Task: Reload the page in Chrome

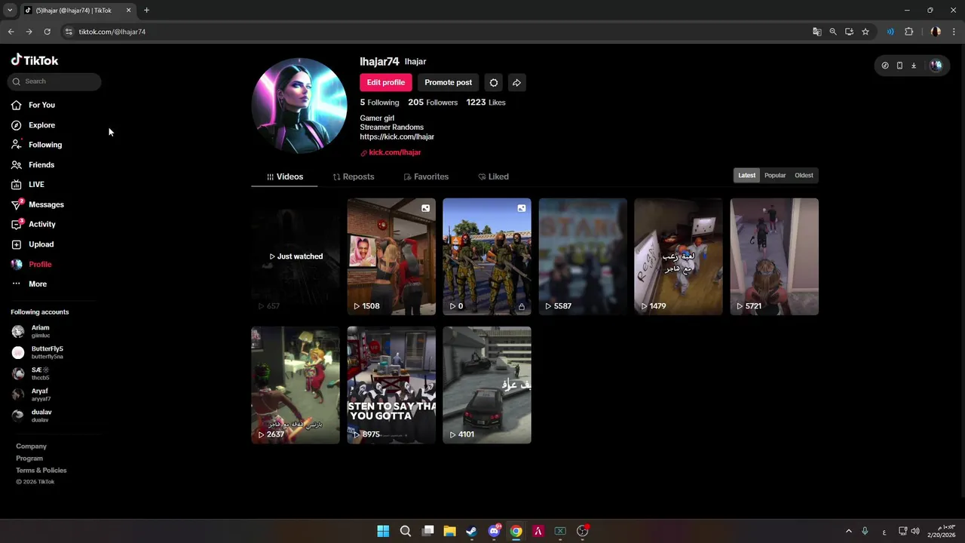Action: click(x=47, y=32)
